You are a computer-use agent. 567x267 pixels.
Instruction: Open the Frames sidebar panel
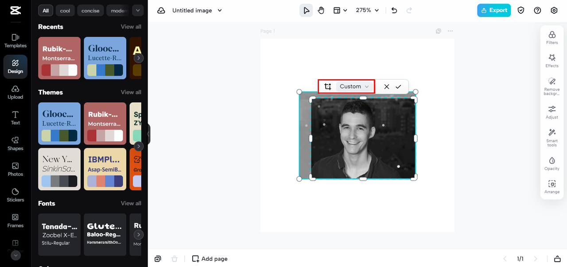click(x=16, y=221)
